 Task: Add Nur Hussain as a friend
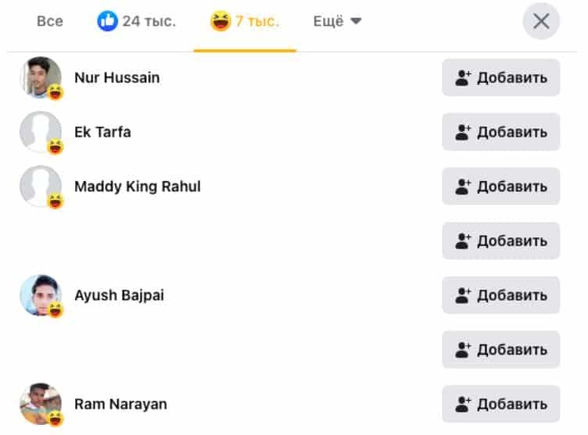500,77
